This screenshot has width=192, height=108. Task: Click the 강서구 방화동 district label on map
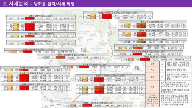point(83,50)
